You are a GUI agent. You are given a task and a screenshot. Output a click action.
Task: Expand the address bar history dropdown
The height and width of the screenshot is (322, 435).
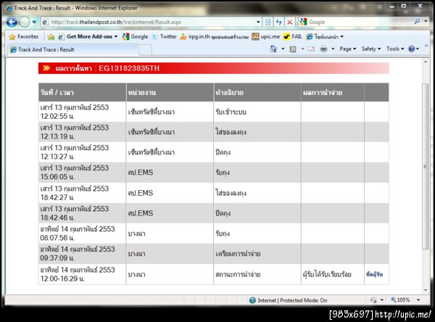[x=258, y=22]
